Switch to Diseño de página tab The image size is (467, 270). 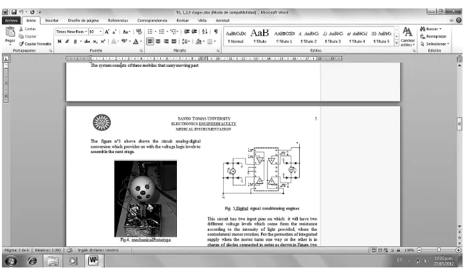point(83,20)
